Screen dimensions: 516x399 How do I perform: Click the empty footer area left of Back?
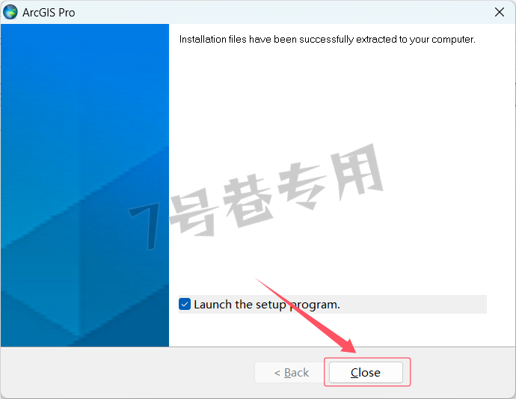tap(128, 372)
